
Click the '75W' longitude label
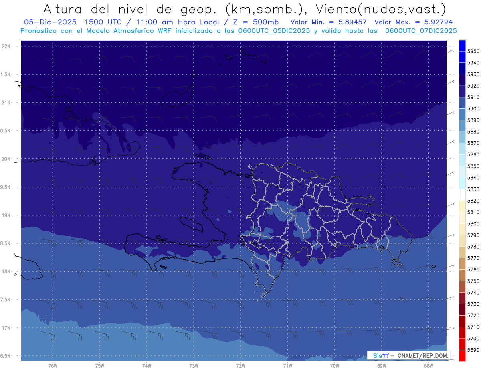pyautogui.click(x=99, y=366)
